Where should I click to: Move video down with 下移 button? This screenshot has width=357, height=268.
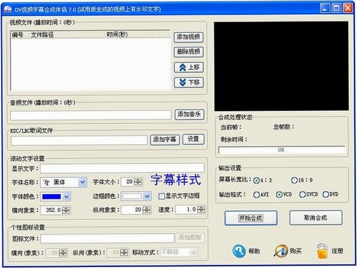click(x=189, y=83)
